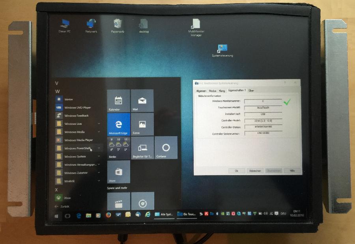Open the Papierkorb desktop icon
355x244 pixels.
point(117,23)
